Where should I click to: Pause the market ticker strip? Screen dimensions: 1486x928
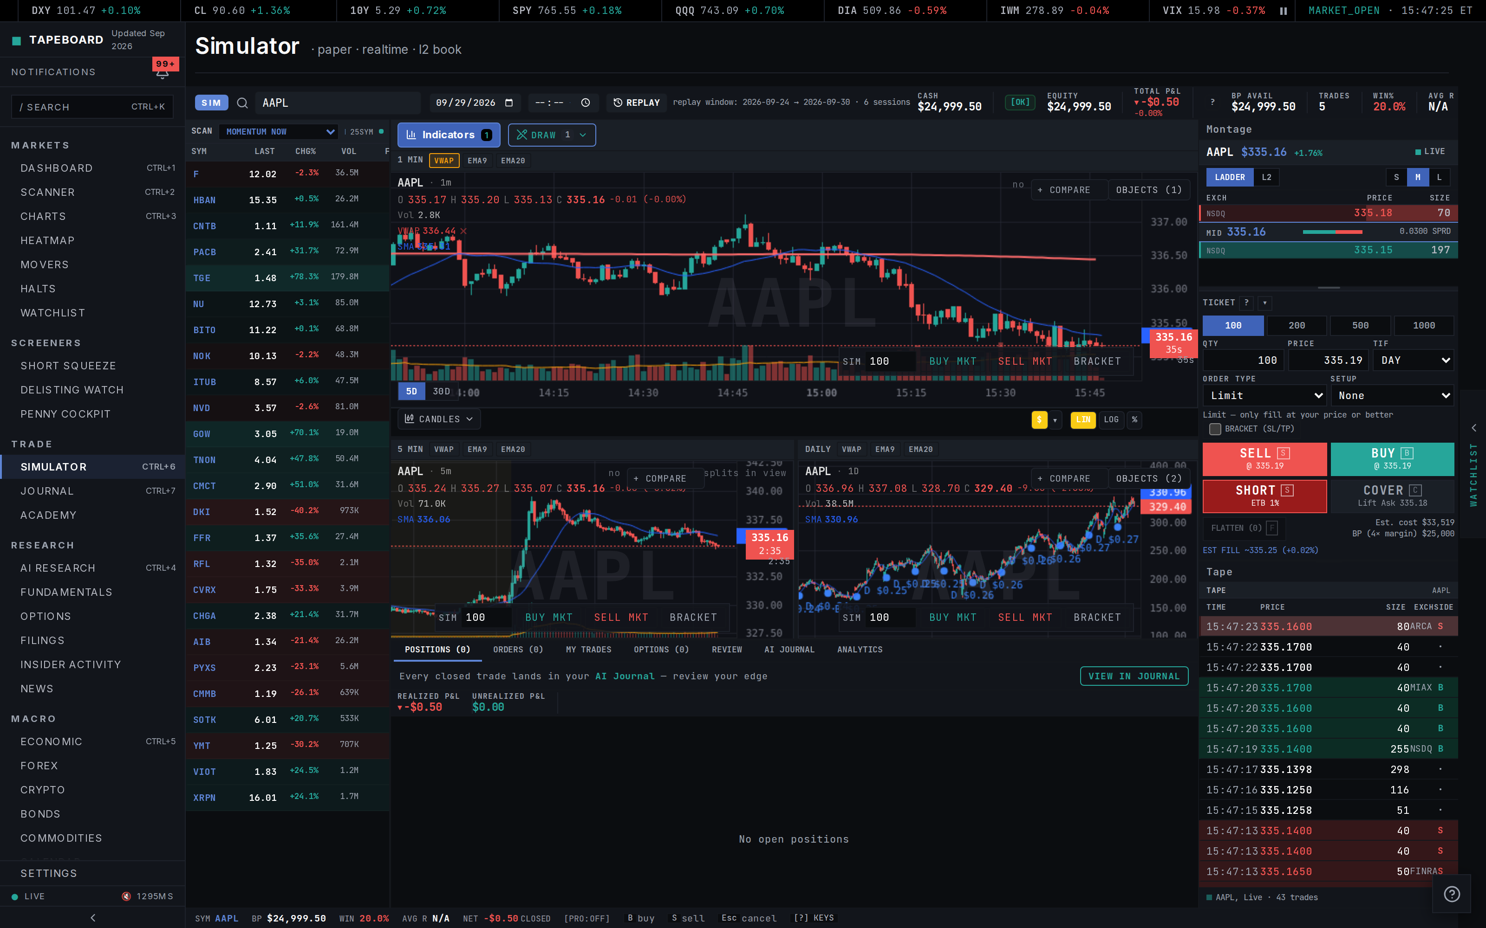(x=1284, y=10)
